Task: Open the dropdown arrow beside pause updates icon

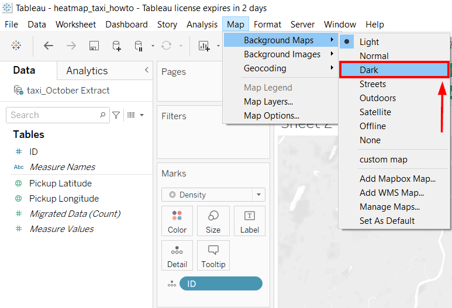Action: click(x=153, y=46)
